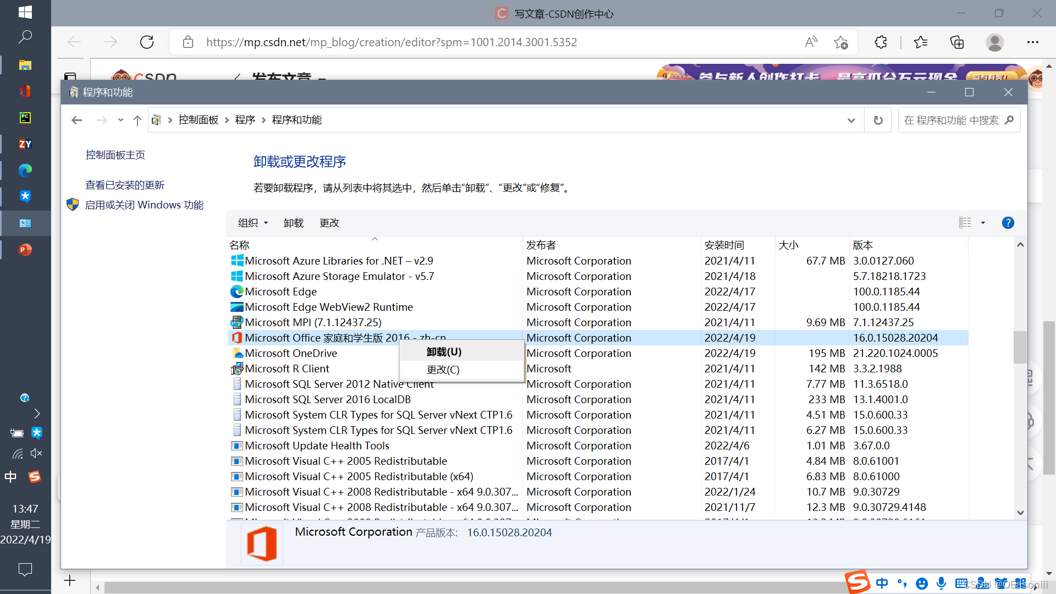Choose 更改(C) from the context menu
The height and width of the screenshot is (594, 1056).
[443, 370]
